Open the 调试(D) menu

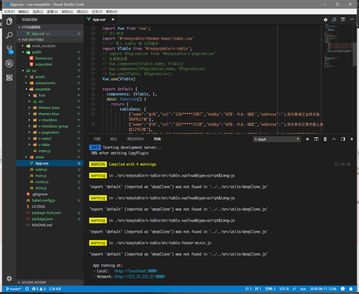[x=82, y=12]
